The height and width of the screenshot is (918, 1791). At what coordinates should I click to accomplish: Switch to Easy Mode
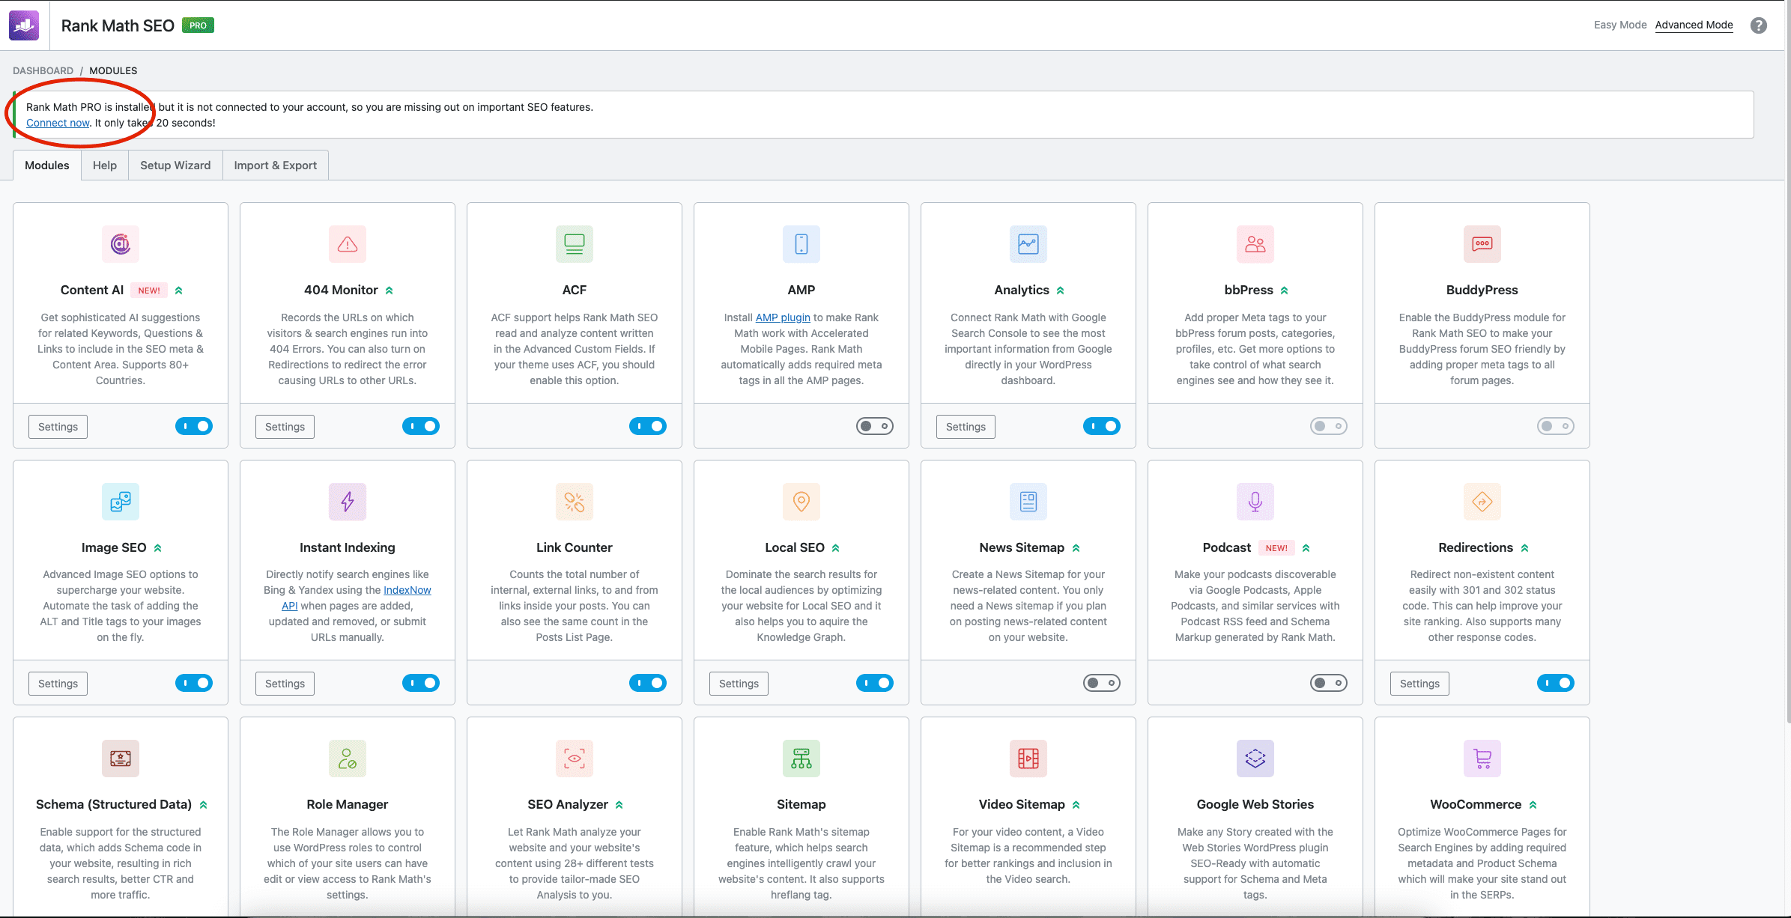coord(1619,25)
